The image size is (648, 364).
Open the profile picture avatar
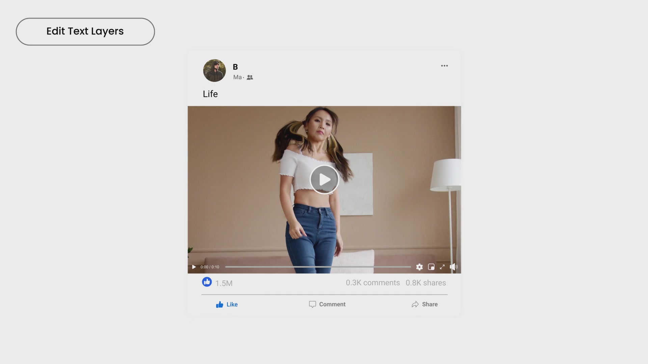[214, 71]
